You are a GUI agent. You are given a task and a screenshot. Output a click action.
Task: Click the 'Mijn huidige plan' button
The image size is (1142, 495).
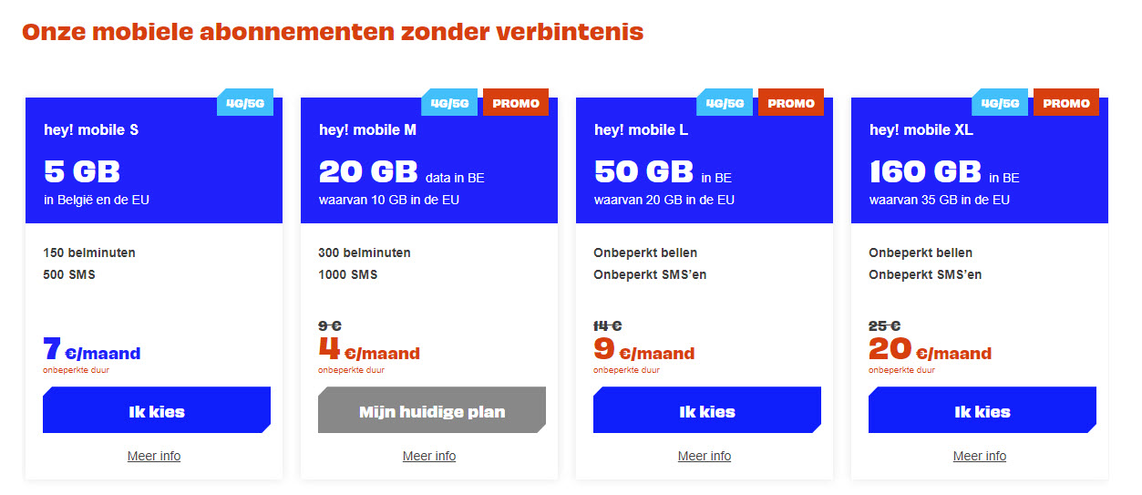click(x=431, y=411)
